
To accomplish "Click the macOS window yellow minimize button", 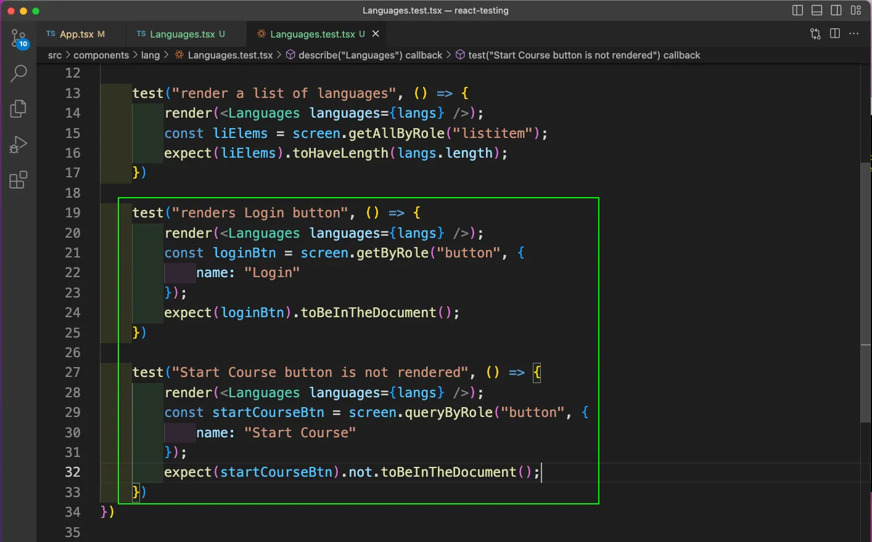I will pos(23,11).
